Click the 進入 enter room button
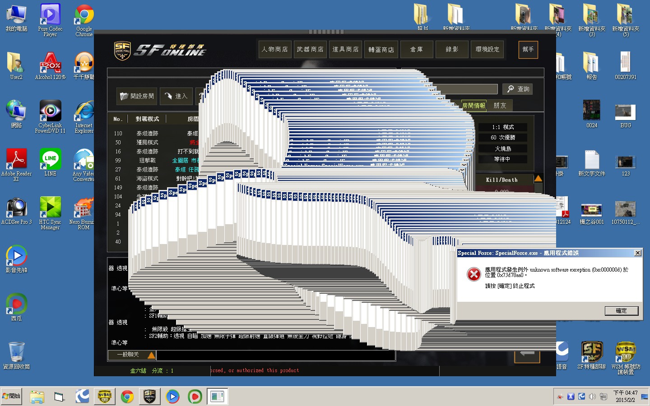 coord(176,96)
